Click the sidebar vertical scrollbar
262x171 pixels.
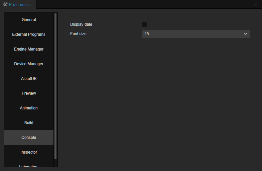[x=55, y=86]
